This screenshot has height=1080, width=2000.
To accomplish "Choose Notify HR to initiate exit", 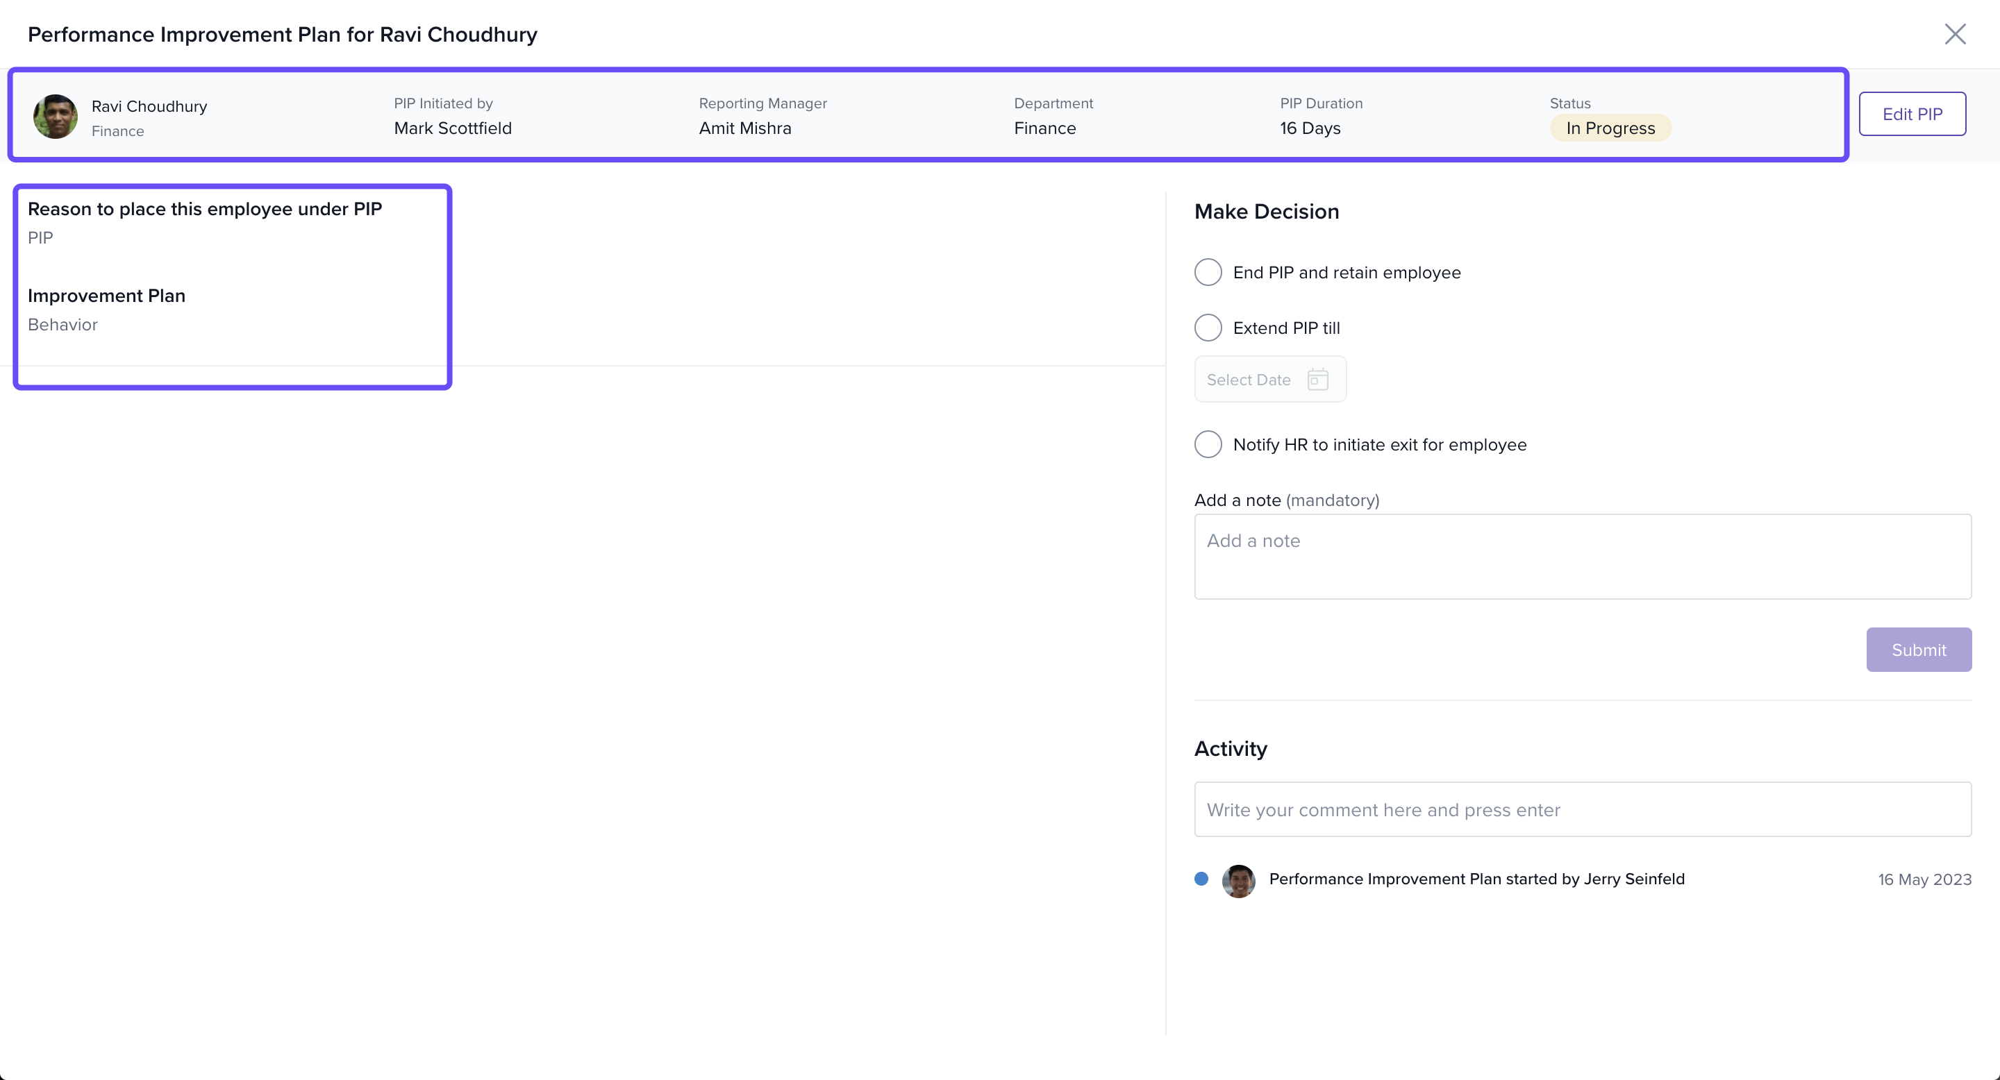I will click(1208, 445).
